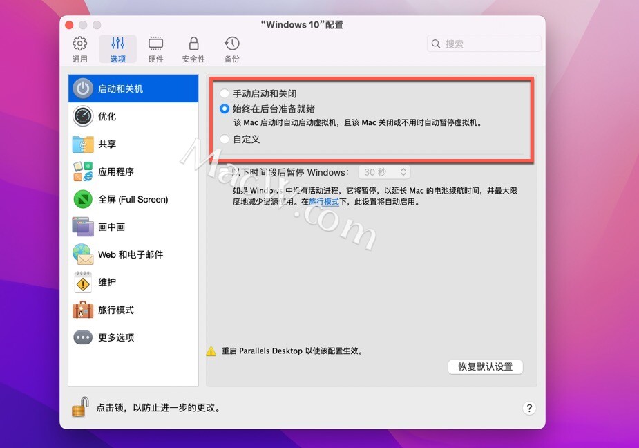
Task: Select 始终在后台准备就绪 radio button
Action: [x=224, y=109]
